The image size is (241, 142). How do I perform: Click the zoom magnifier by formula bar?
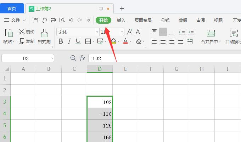[x=73, y=58]
